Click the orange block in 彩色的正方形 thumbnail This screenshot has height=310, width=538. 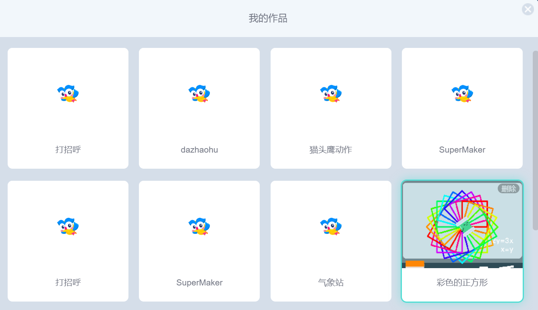(x=415, y=264)
